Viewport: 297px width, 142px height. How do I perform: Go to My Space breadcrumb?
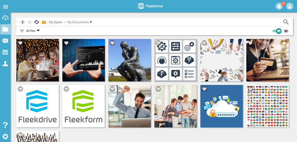[55, 22]
